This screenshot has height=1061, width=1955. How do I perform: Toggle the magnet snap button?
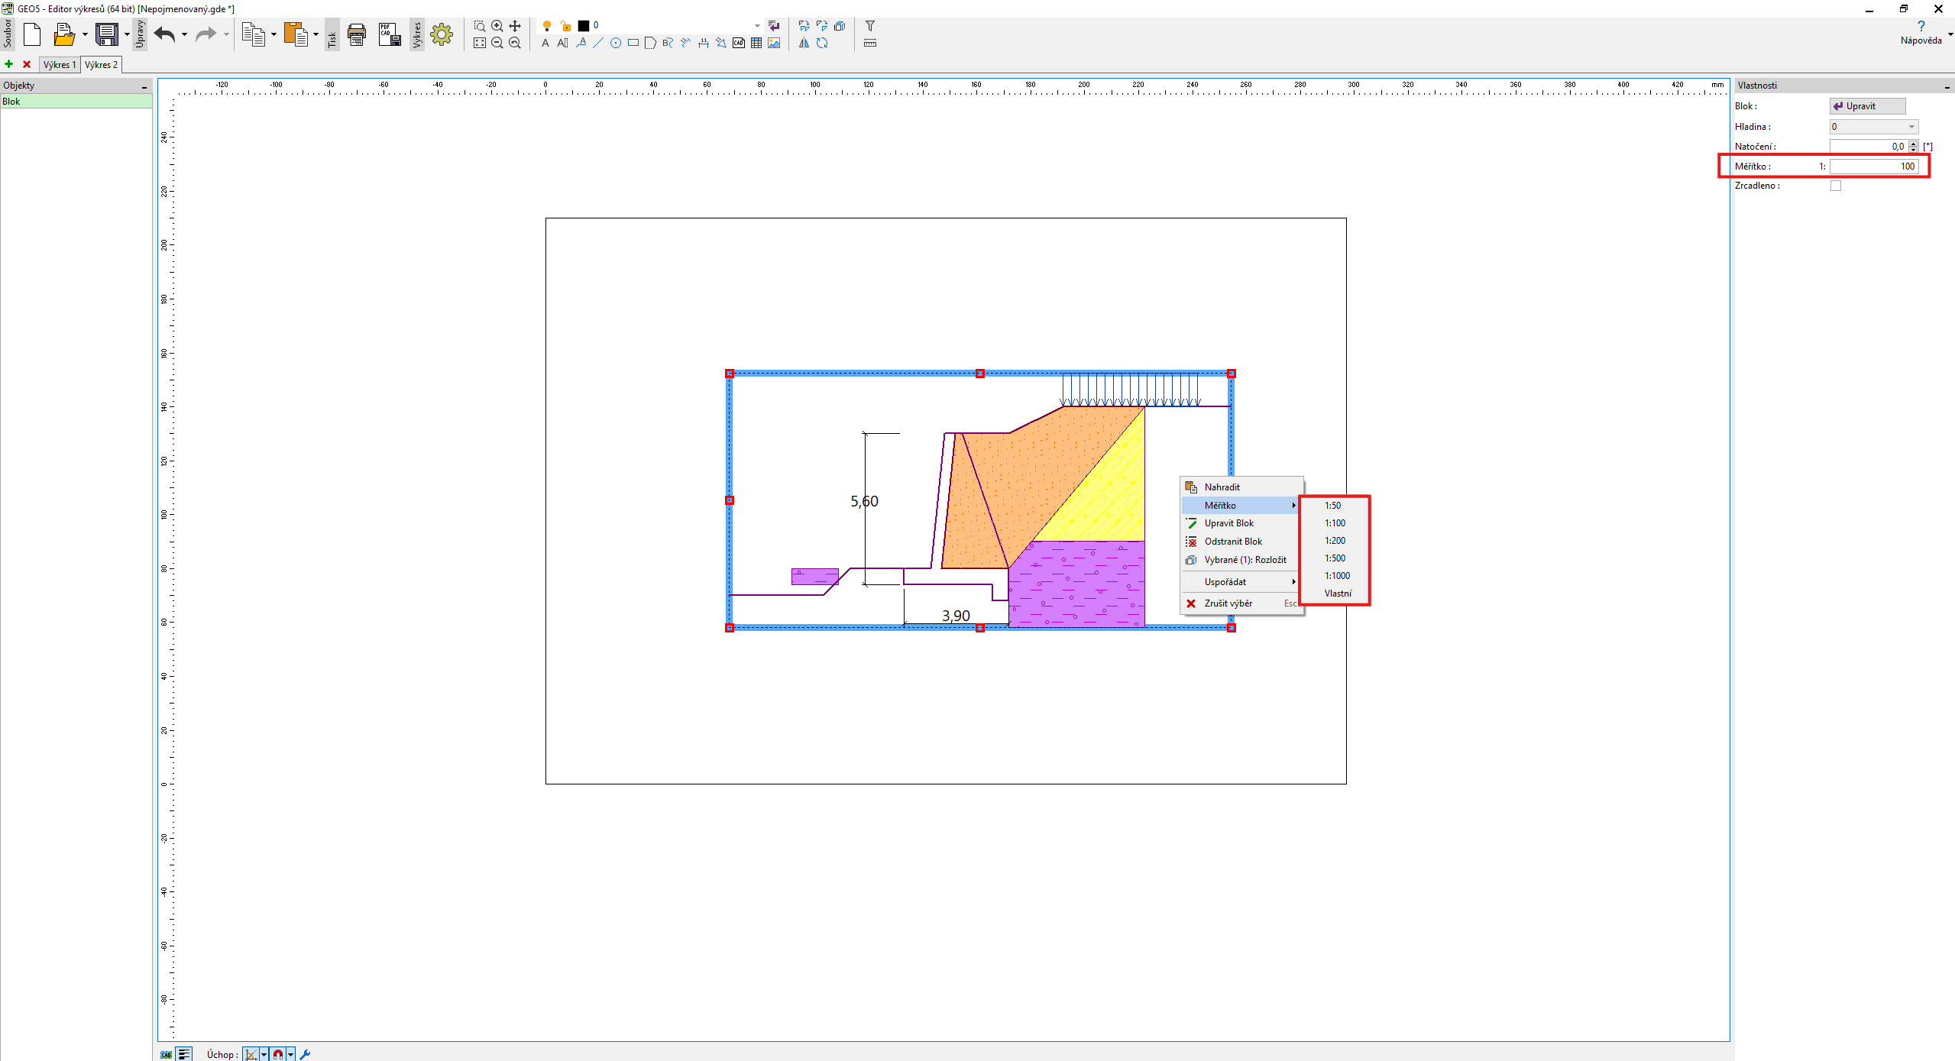tap(278, 1054)
